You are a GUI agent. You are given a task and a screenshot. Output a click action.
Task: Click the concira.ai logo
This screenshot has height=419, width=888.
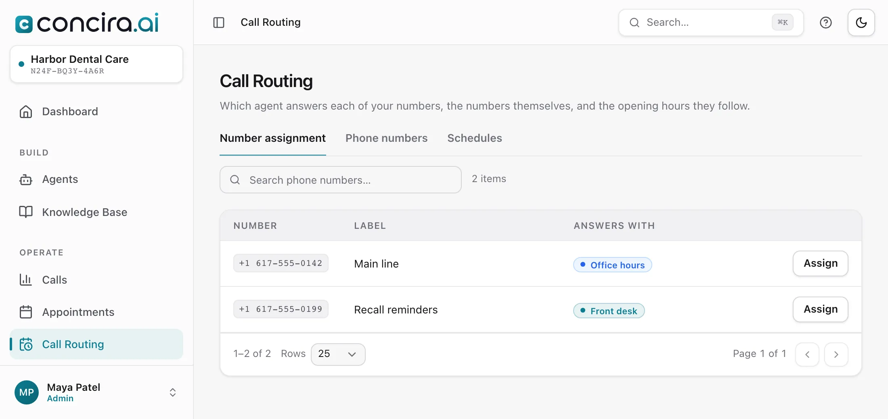87,23
